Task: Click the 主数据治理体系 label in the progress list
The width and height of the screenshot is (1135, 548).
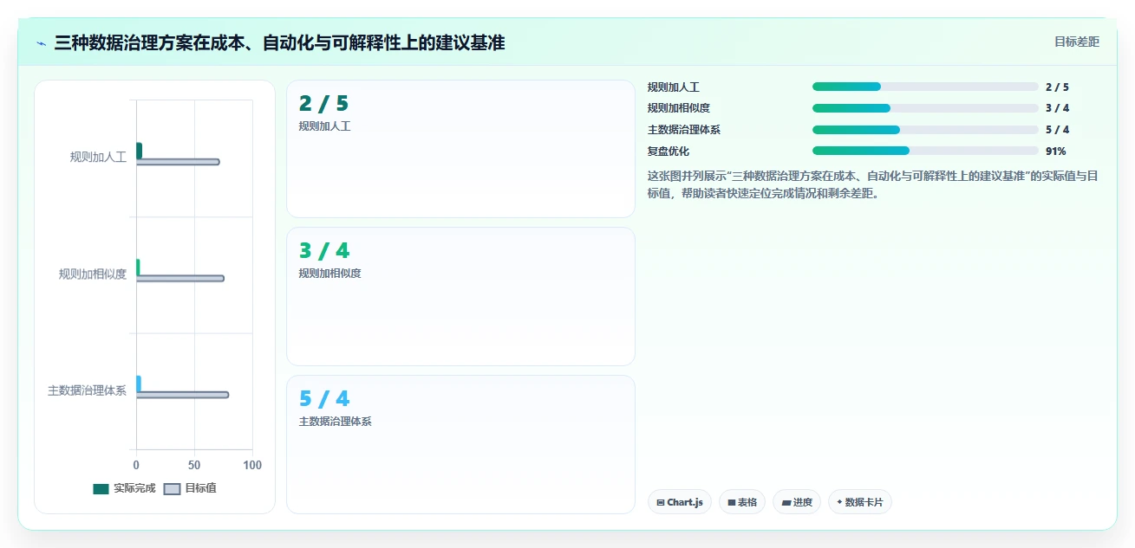Action: [684, 130]
